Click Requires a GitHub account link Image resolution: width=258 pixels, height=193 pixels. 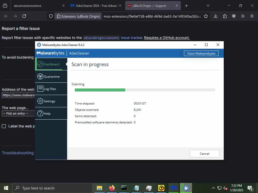[167, 38]
